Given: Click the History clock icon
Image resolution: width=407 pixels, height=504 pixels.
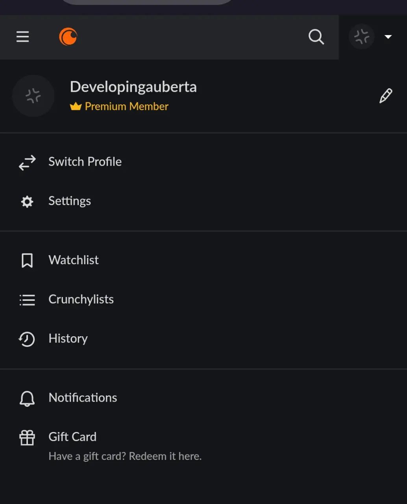Looking at the screenshot, I should tap(27, 339).
